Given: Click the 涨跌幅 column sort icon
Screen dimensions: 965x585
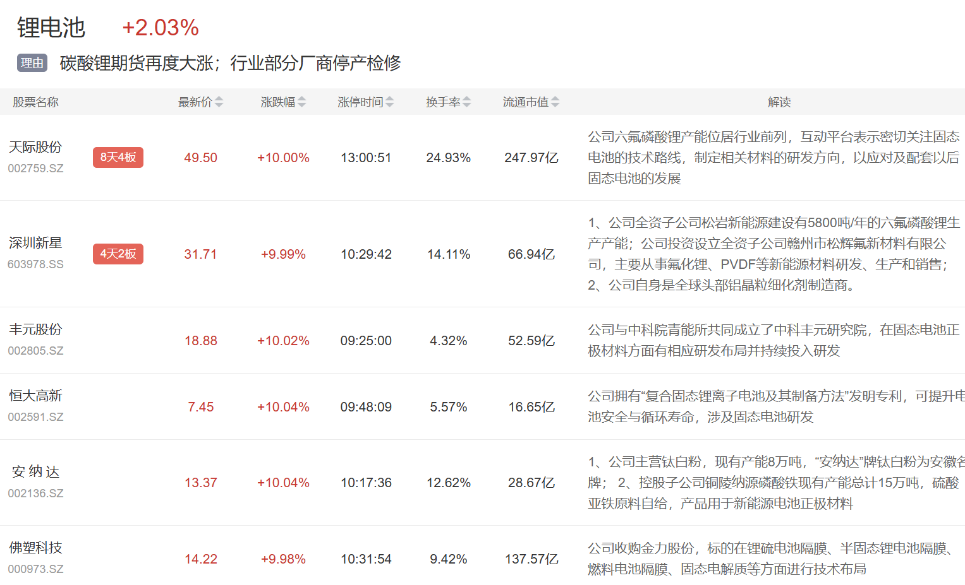Looking at the screenshot, I should tap(301, 102).
